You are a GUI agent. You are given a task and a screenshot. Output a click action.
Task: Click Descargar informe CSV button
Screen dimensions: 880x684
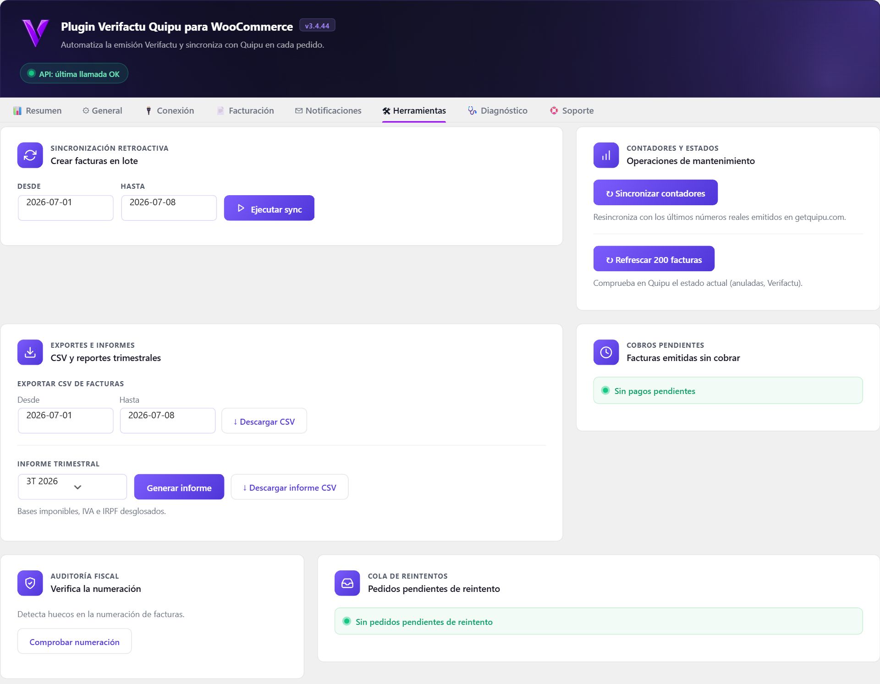point(290,487)
